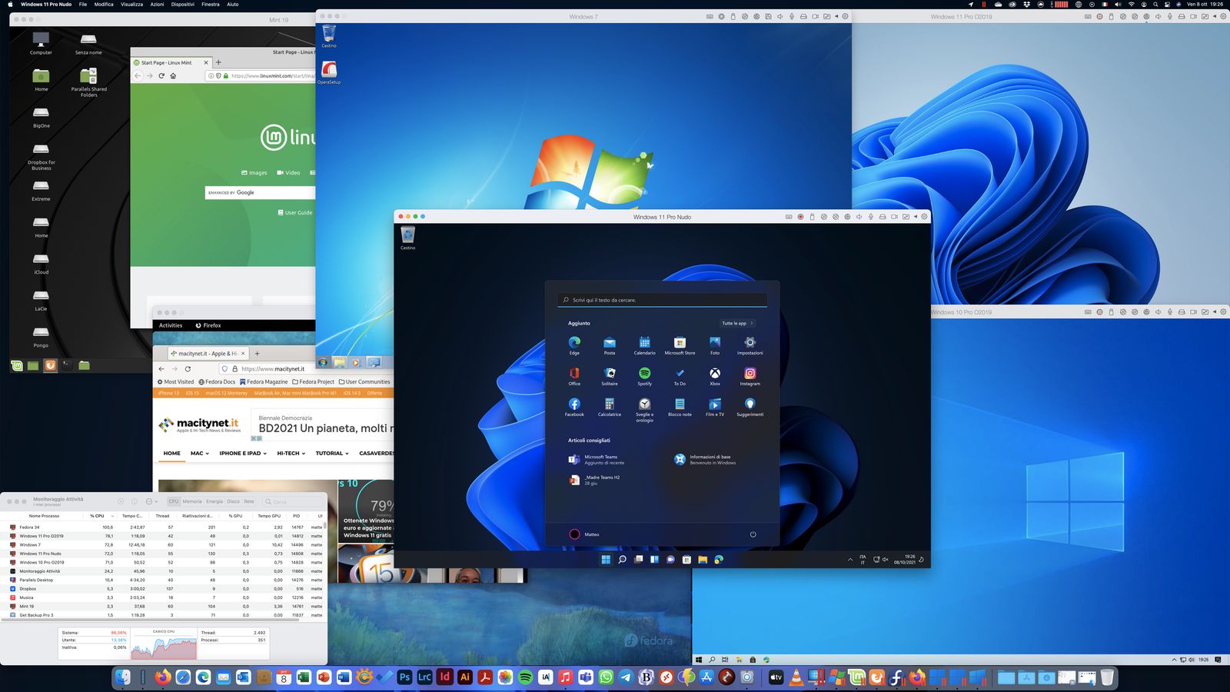Expand IPHONE E IPAD dropdown on macitynet
This screenshot has height=692, width=1230.
point(243,453)
